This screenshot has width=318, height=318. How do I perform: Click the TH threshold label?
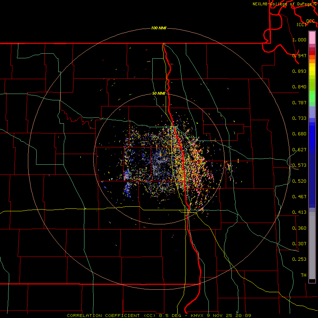point(304,275)
